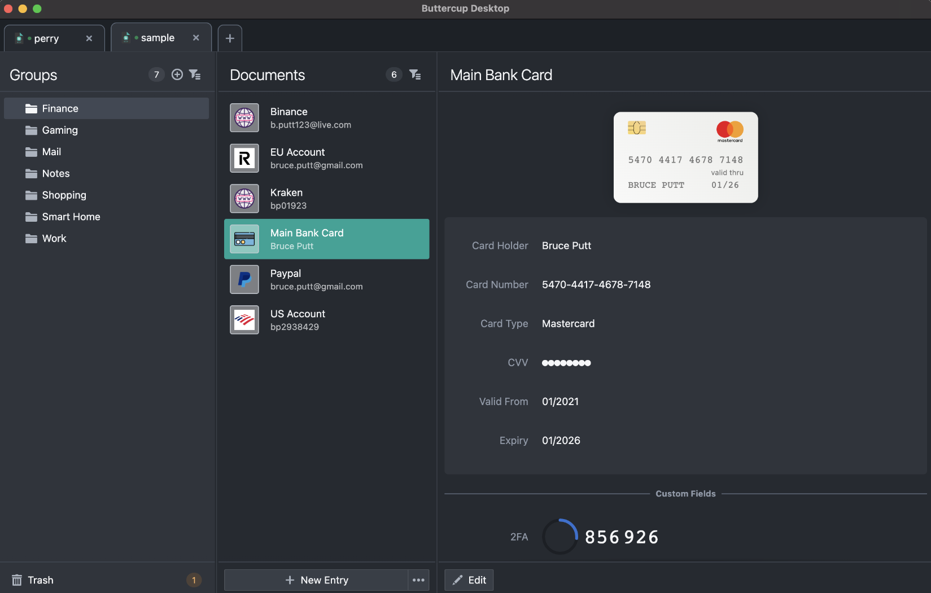Click the Main Bank Card credit card icon
The height and width of the screenshot is (593, 931).
(x=244, y=239)
